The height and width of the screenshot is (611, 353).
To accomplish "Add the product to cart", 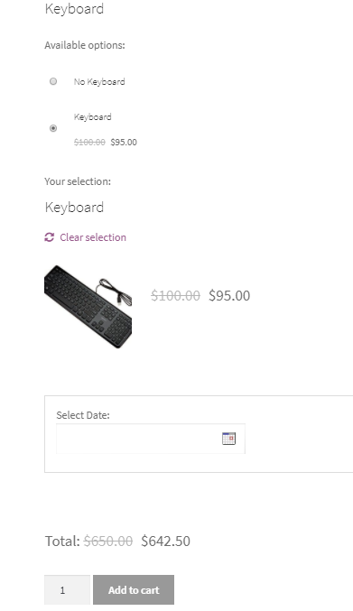I will click(x=134, y=589).
